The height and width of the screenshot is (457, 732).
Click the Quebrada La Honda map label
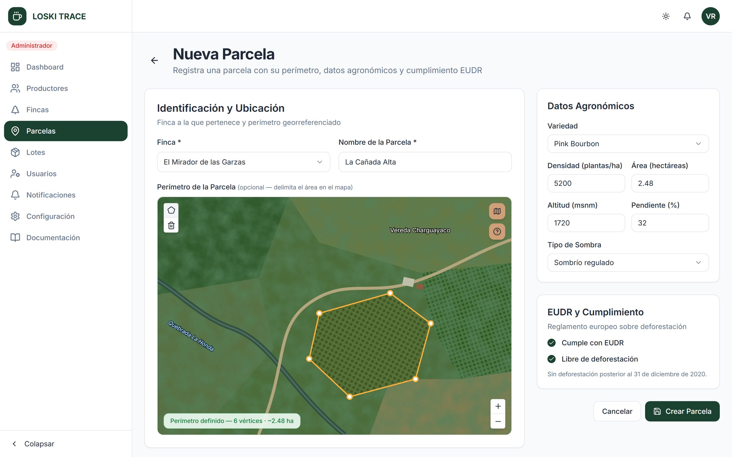(191, 336)
